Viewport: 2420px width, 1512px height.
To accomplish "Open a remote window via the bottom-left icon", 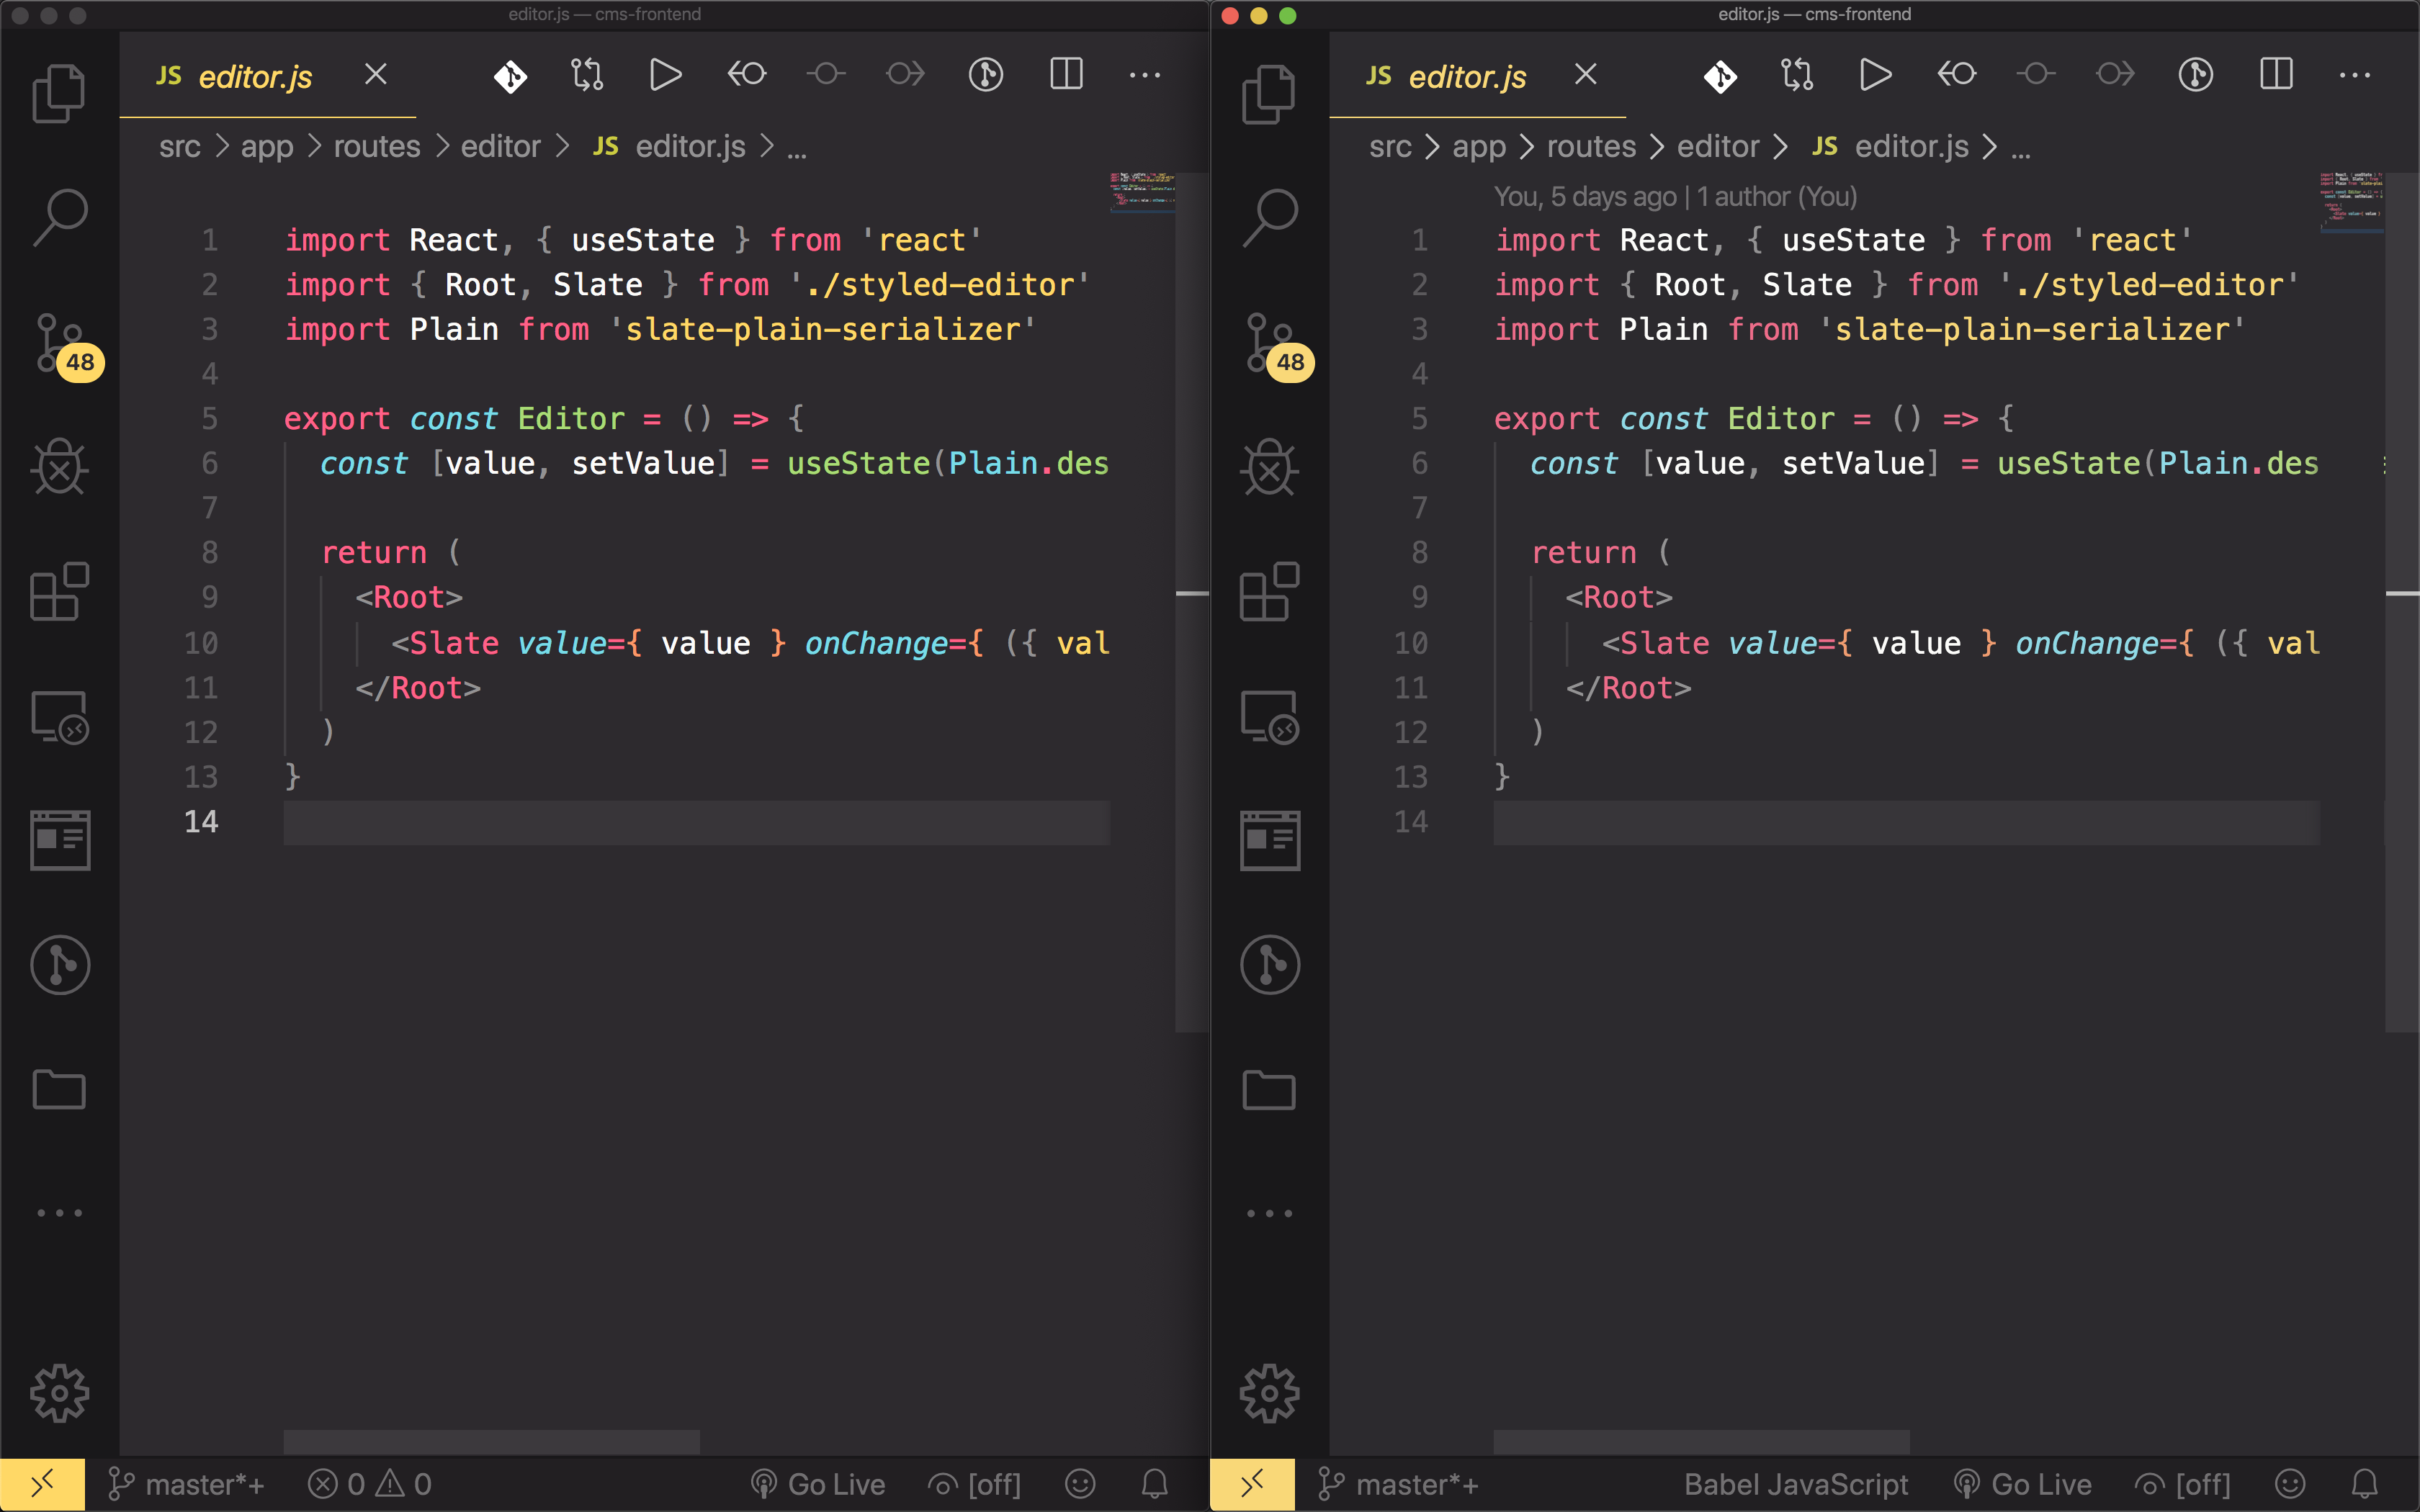I will pos(42,1484).
